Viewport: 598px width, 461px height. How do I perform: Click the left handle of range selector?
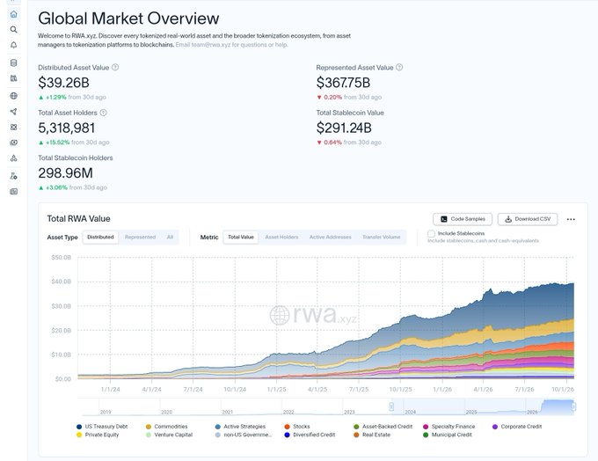point(391,406)
